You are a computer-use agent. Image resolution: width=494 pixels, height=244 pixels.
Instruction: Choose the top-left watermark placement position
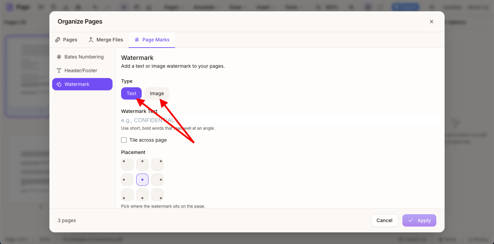(x=127, y=164)
